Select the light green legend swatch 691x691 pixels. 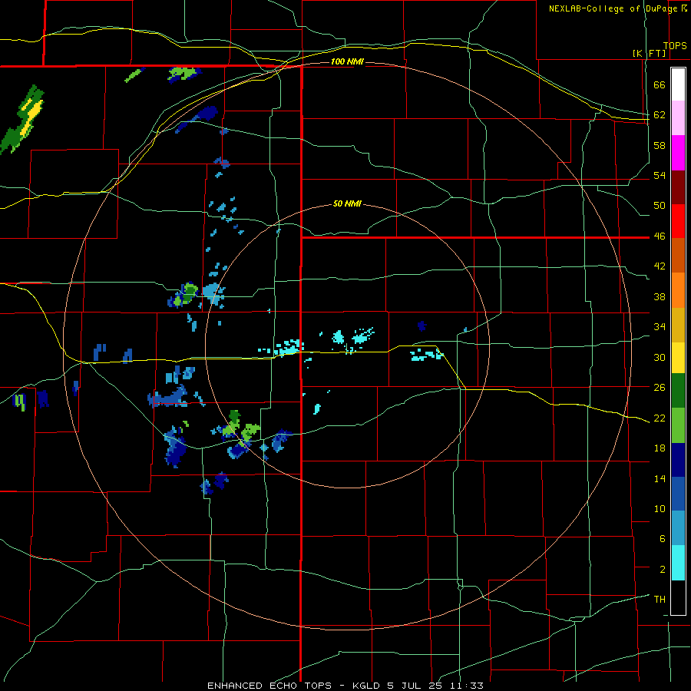click(x=678, y=425)
